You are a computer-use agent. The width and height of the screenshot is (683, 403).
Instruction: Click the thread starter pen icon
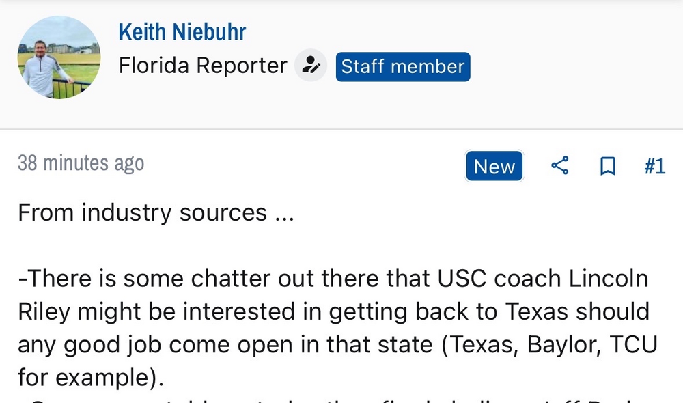pos(311,66)
